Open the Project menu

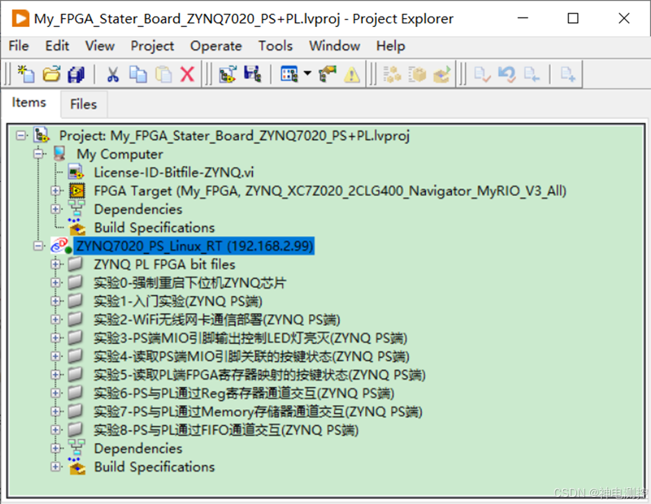[152, 46]
